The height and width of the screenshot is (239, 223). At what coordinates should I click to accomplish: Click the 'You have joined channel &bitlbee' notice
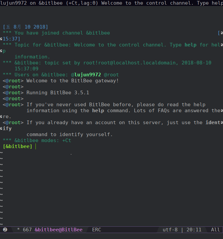tap(62, 33)
